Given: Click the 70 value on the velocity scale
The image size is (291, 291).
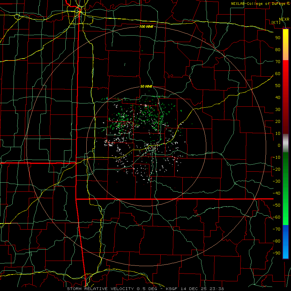Looking at the screenshot, I should [278, 62].
